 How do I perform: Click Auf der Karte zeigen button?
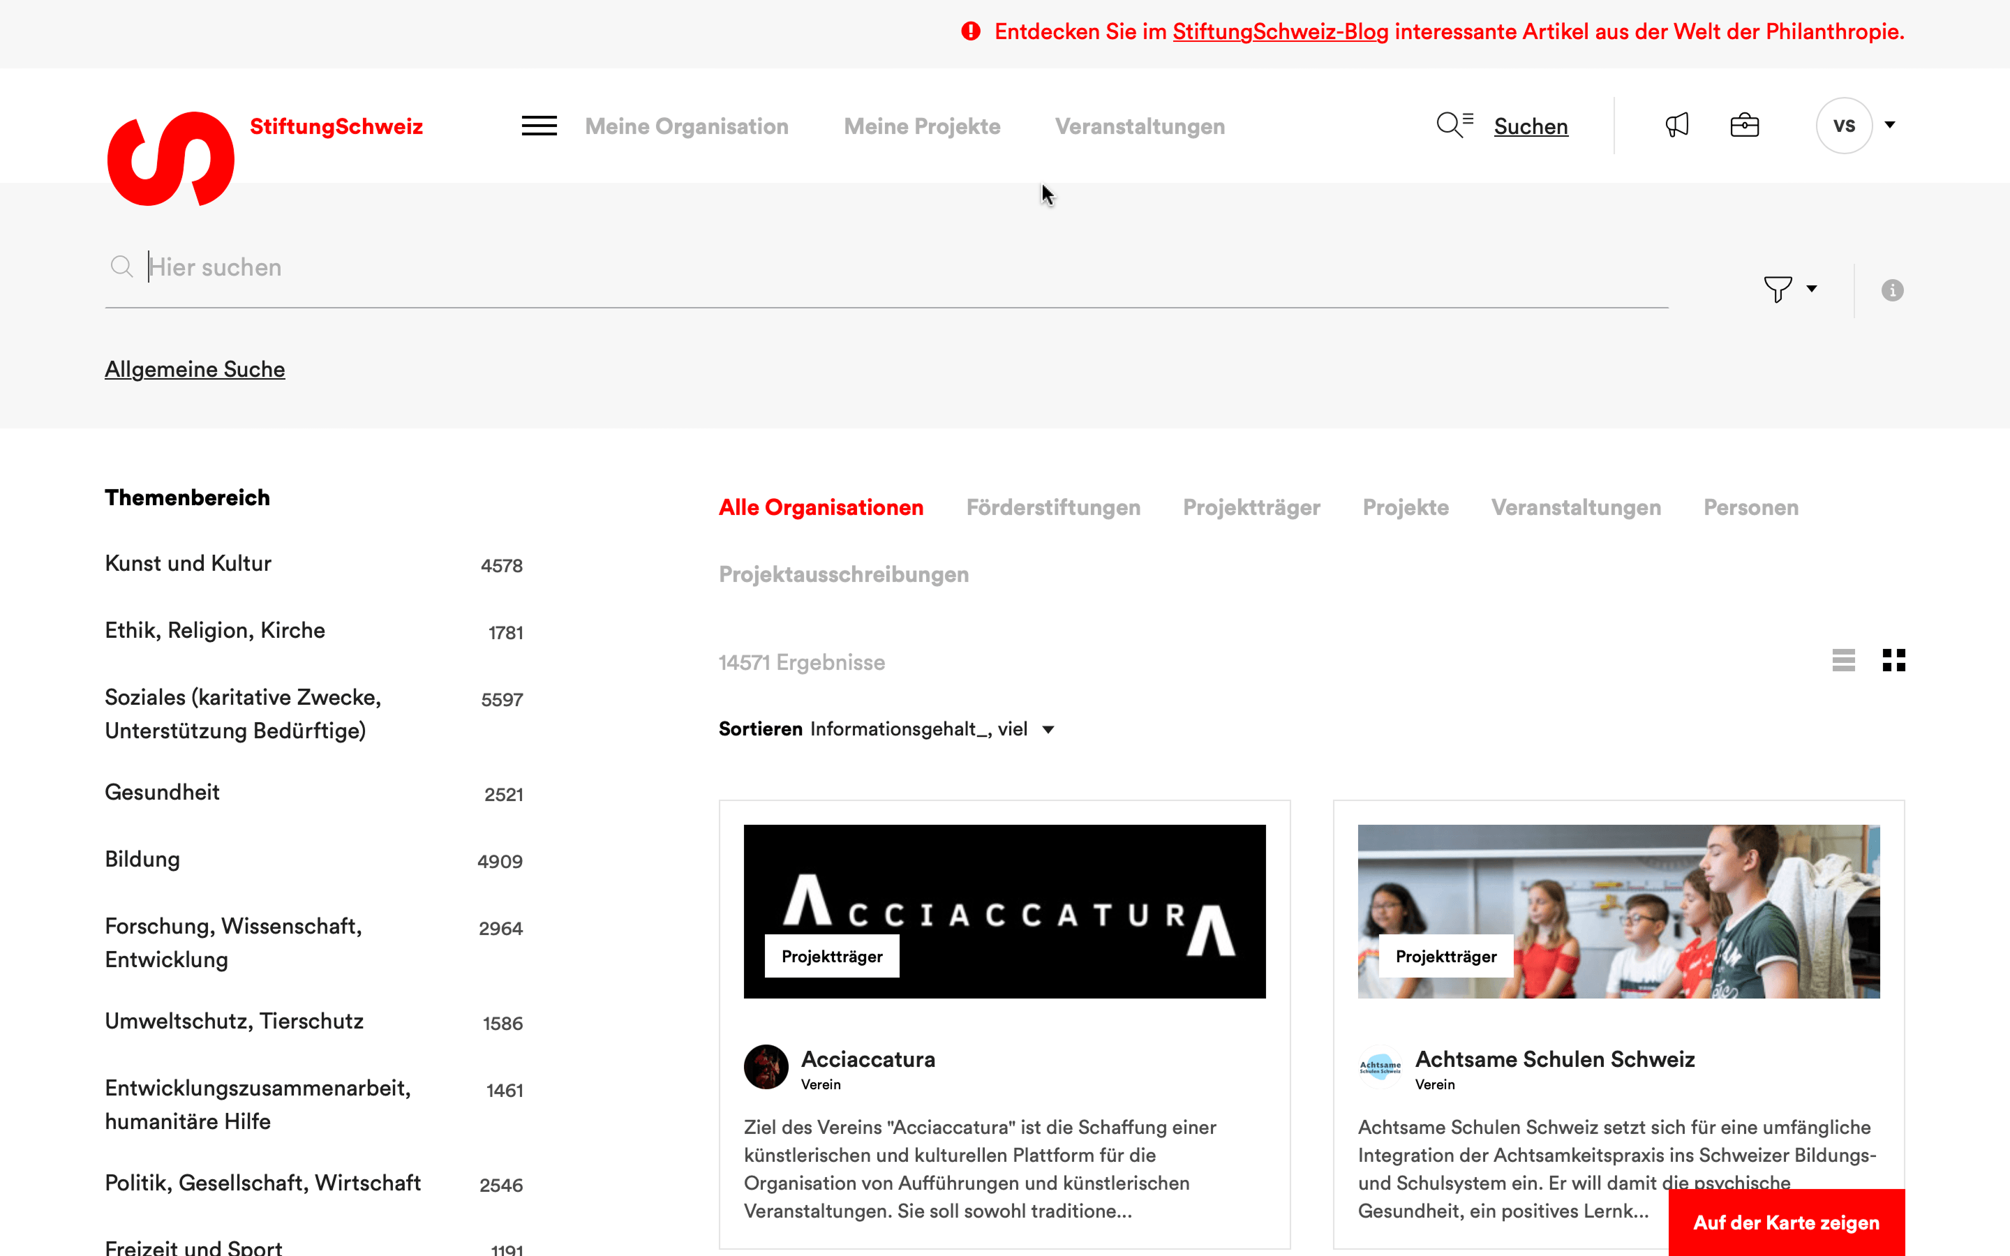coord(1787,1223)
